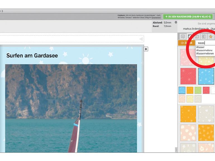Pick the small red color variant swatch
The image size is (215, 161).
[206, 90]
